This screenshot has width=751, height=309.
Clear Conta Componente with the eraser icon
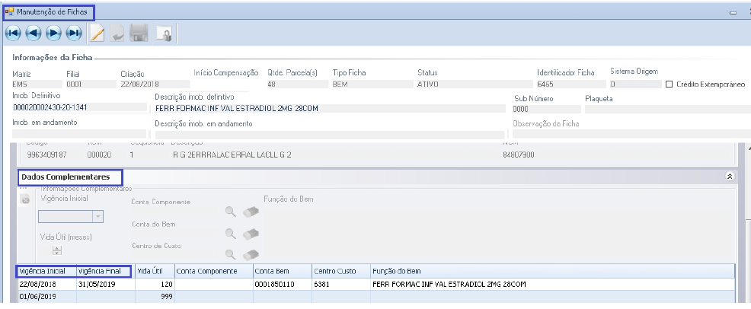[x=251, y=212]
